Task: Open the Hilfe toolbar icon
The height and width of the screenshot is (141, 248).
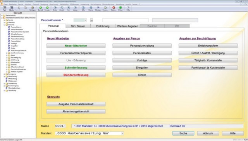Action: click(x=128, y=8)
